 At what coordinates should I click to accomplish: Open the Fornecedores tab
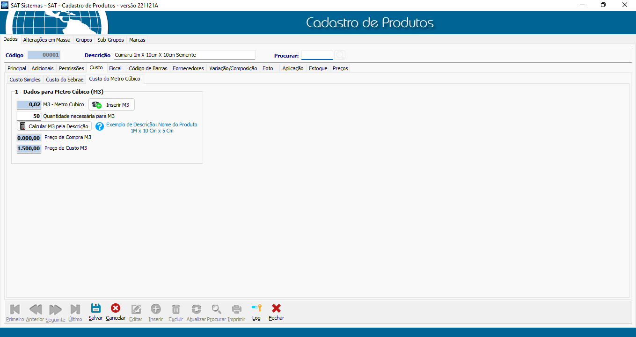click(188, 68)
